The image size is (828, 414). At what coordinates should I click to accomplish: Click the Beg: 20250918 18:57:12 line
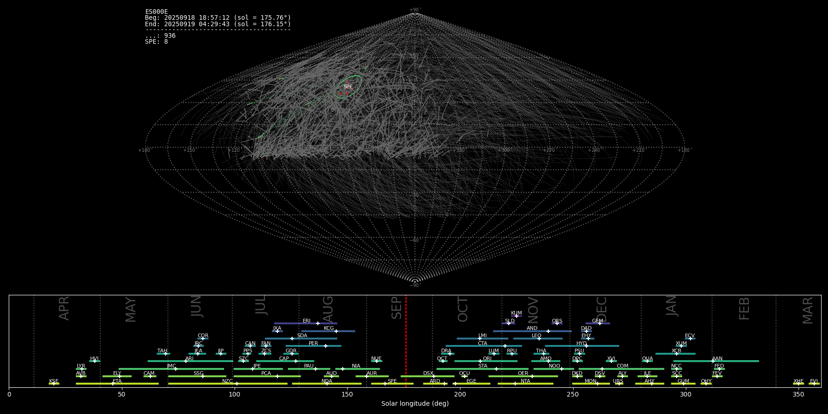pos(218,18)
